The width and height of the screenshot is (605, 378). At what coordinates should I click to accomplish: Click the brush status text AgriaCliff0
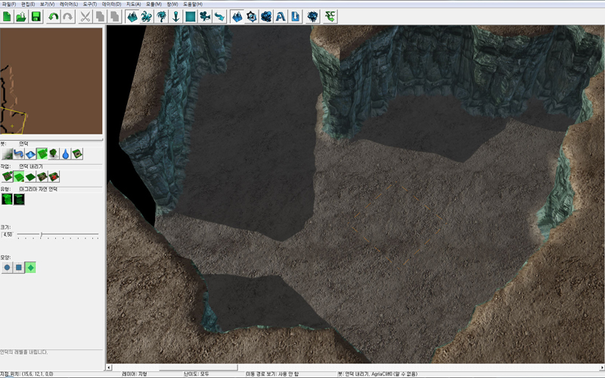click(x=377, y=374)
